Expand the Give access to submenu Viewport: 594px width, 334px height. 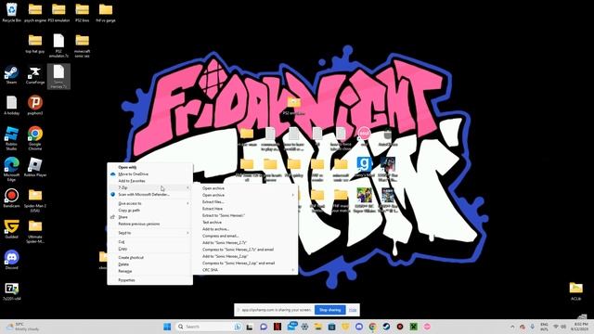coord(187,204)
